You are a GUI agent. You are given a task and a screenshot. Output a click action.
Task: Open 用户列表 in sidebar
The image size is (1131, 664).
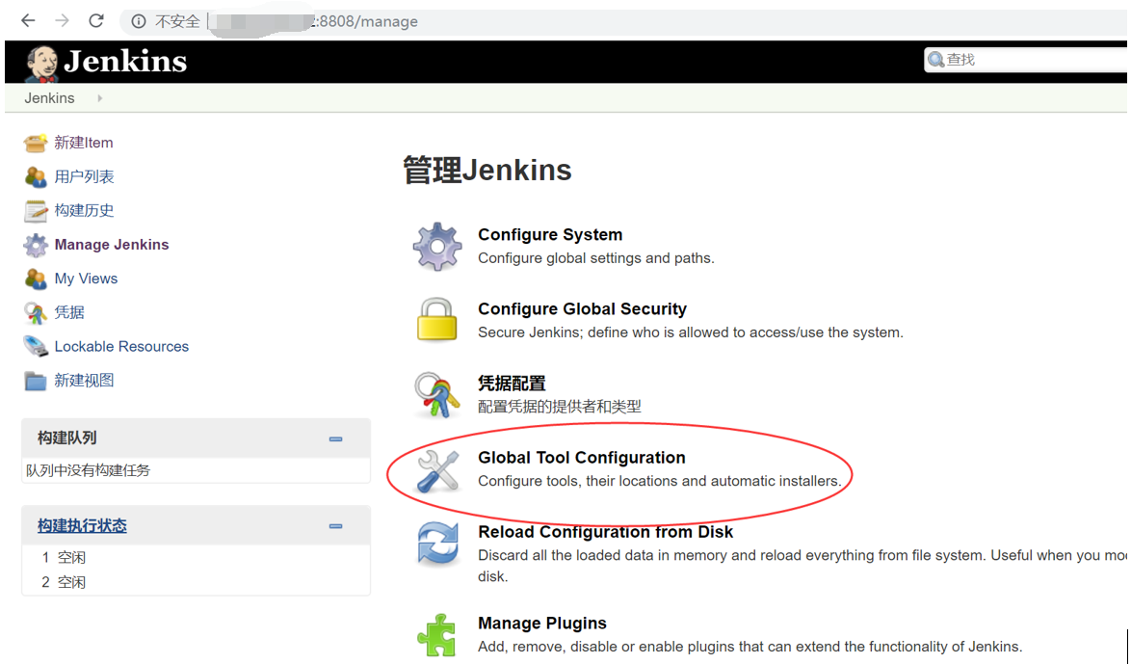[x=85, y=176]
